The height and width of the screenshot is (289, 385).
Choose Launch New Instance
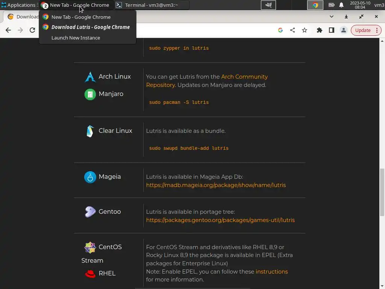tap(87, 38)
